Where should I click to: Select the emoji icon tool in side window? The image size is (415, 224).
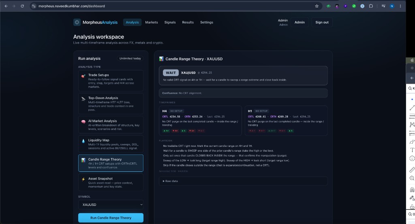[412, 158]
